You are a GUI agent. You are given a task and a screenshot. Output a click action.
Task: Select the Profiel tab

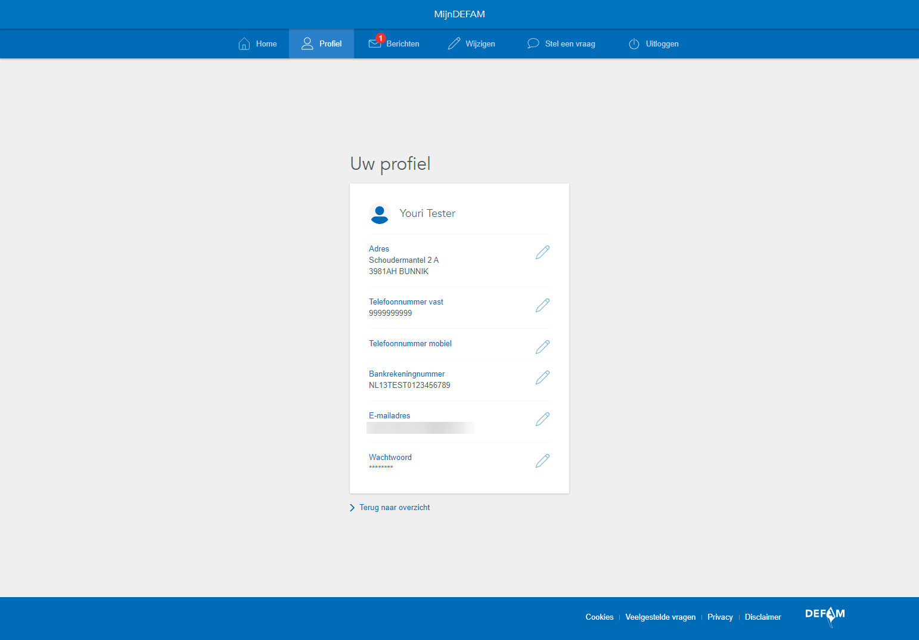coord(321,44)
